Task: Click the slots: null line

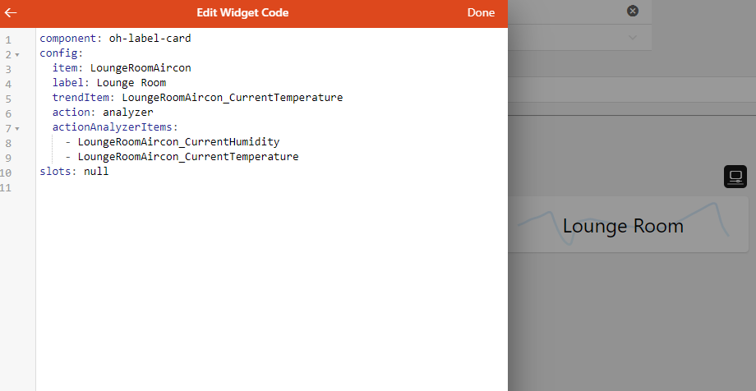Action: tap(74, 172)
